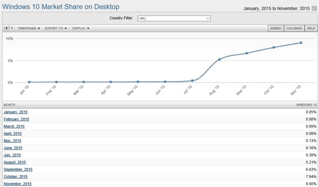
Task: Select the Jul '15 data point on chart
Action: (x=192, y=81)
